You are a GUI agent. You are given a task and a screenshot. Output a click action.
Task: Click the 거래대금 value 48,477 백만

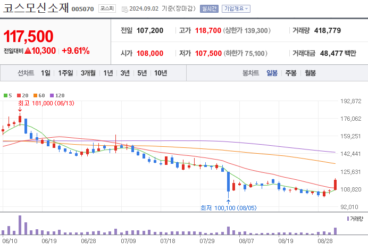point(338,53)
